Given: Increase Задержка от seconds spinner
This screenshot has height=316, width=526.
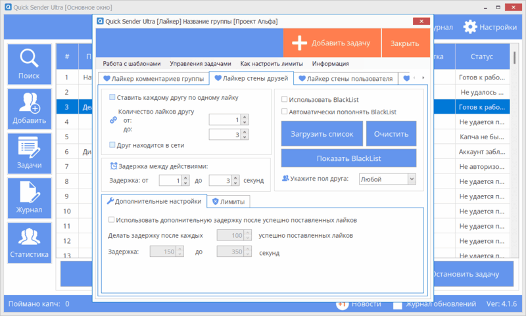Looking at the screenshot, I should point(185,177).
